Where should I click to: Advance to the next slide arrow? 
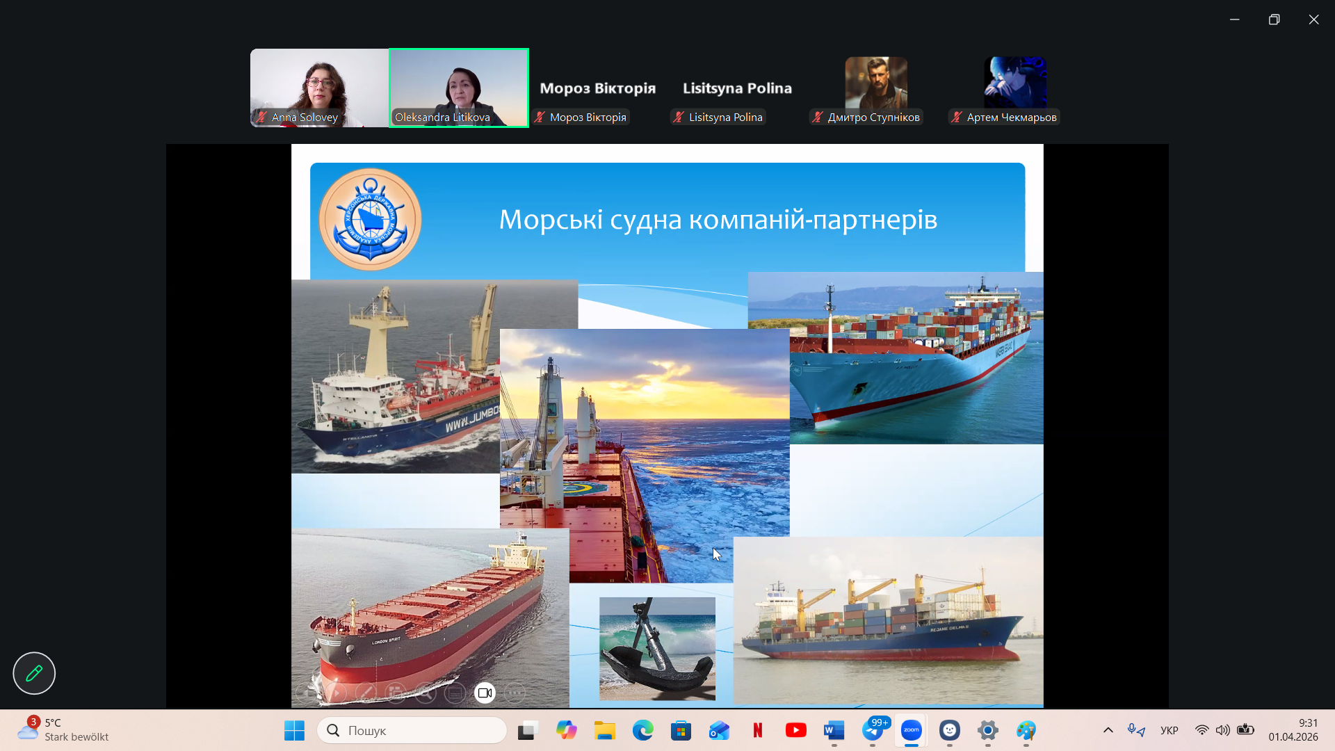[x=336, y=693]
